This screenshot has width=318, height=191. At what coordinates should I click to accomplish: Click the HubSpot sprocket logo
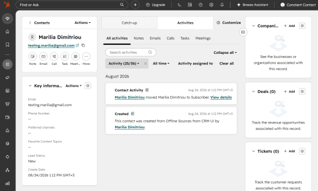[x=7, y=5]
